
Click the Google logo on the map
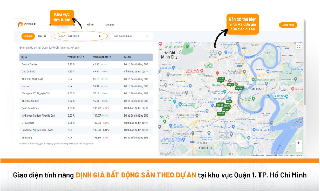point(165,154)
